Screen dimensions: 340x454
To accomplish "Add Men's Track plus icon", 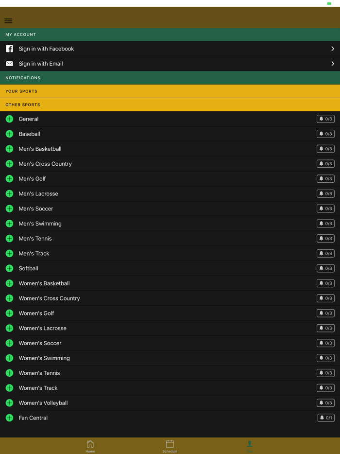I will point(10,253).
